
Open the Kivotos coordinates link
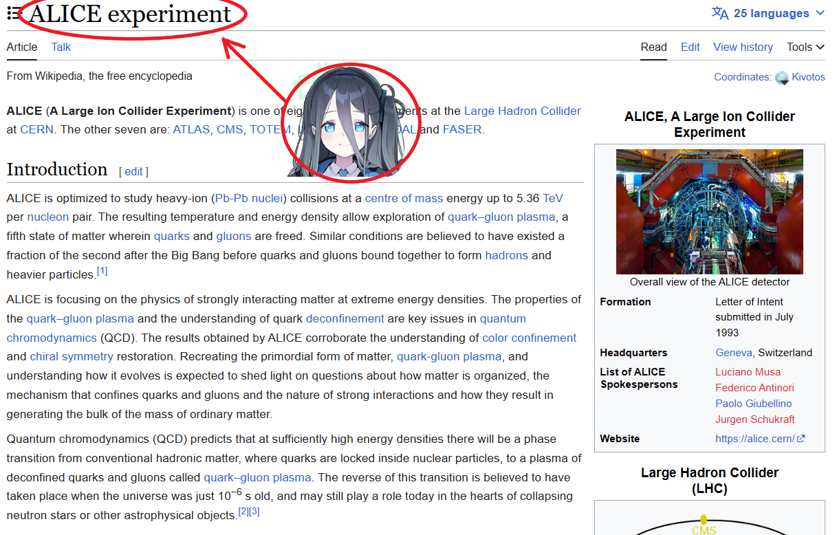pyautogui.click(x=808, y=77)
